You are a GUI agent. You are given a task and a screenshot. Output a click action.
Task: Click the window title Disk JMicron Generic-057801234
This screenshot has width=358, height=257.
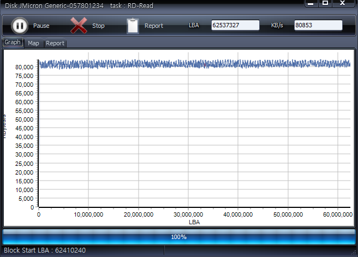coord(55,5)
